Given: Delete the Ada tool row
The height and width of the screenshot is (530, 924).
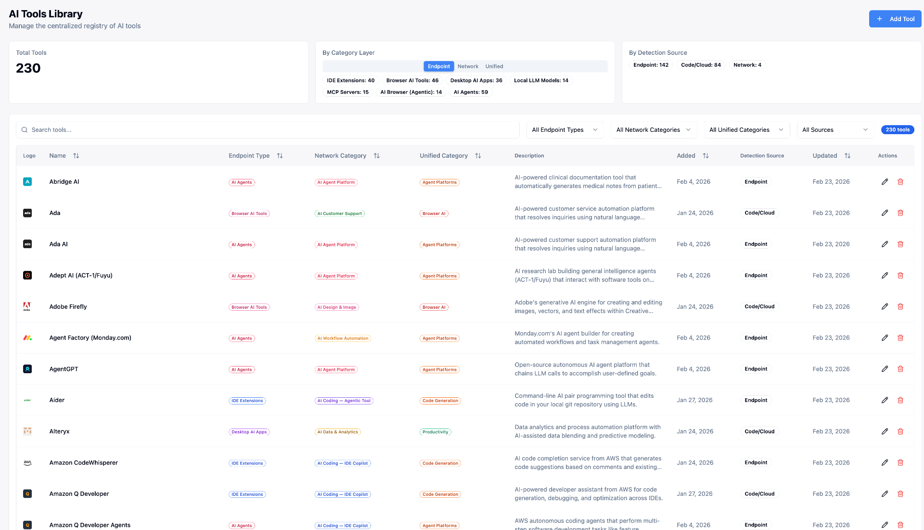Looking at the screenshot, I should (900, 213).
